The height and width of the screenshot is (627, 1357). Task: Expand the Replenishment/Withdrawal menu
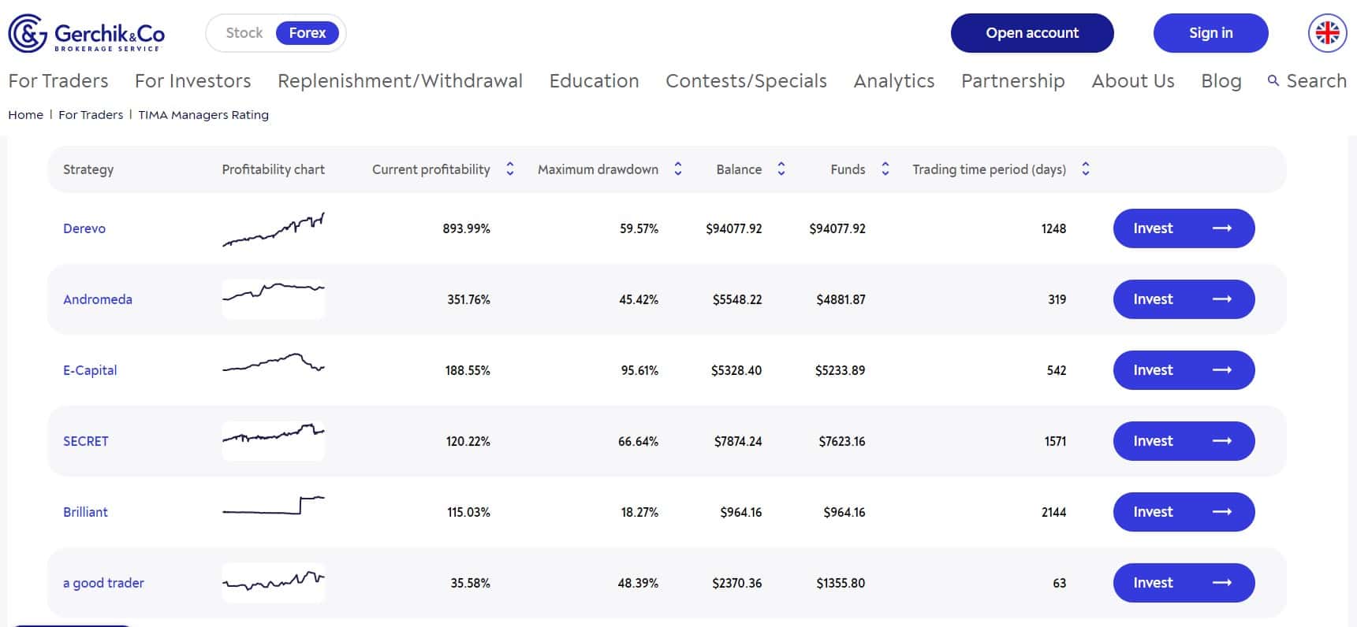click(x=400, y=80)
